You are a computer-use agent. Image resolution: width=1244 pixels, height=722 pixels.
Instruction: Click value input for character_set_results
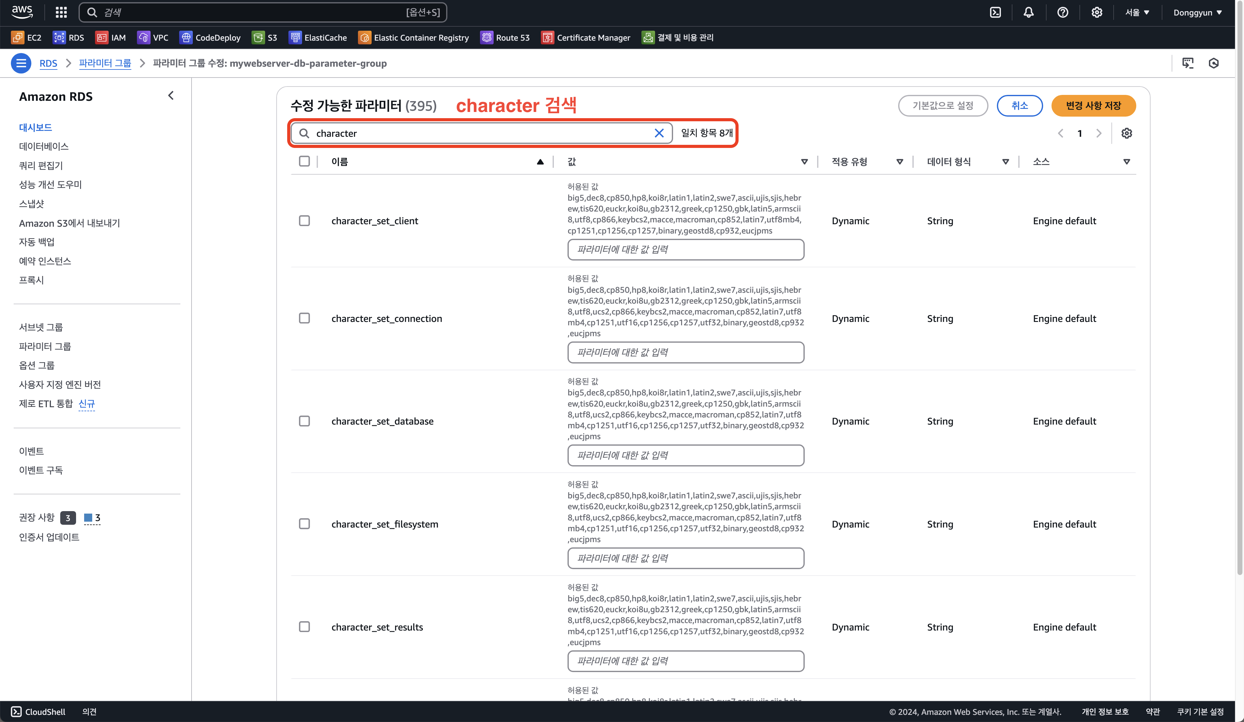pyautogui.click(x=686, y=661)
